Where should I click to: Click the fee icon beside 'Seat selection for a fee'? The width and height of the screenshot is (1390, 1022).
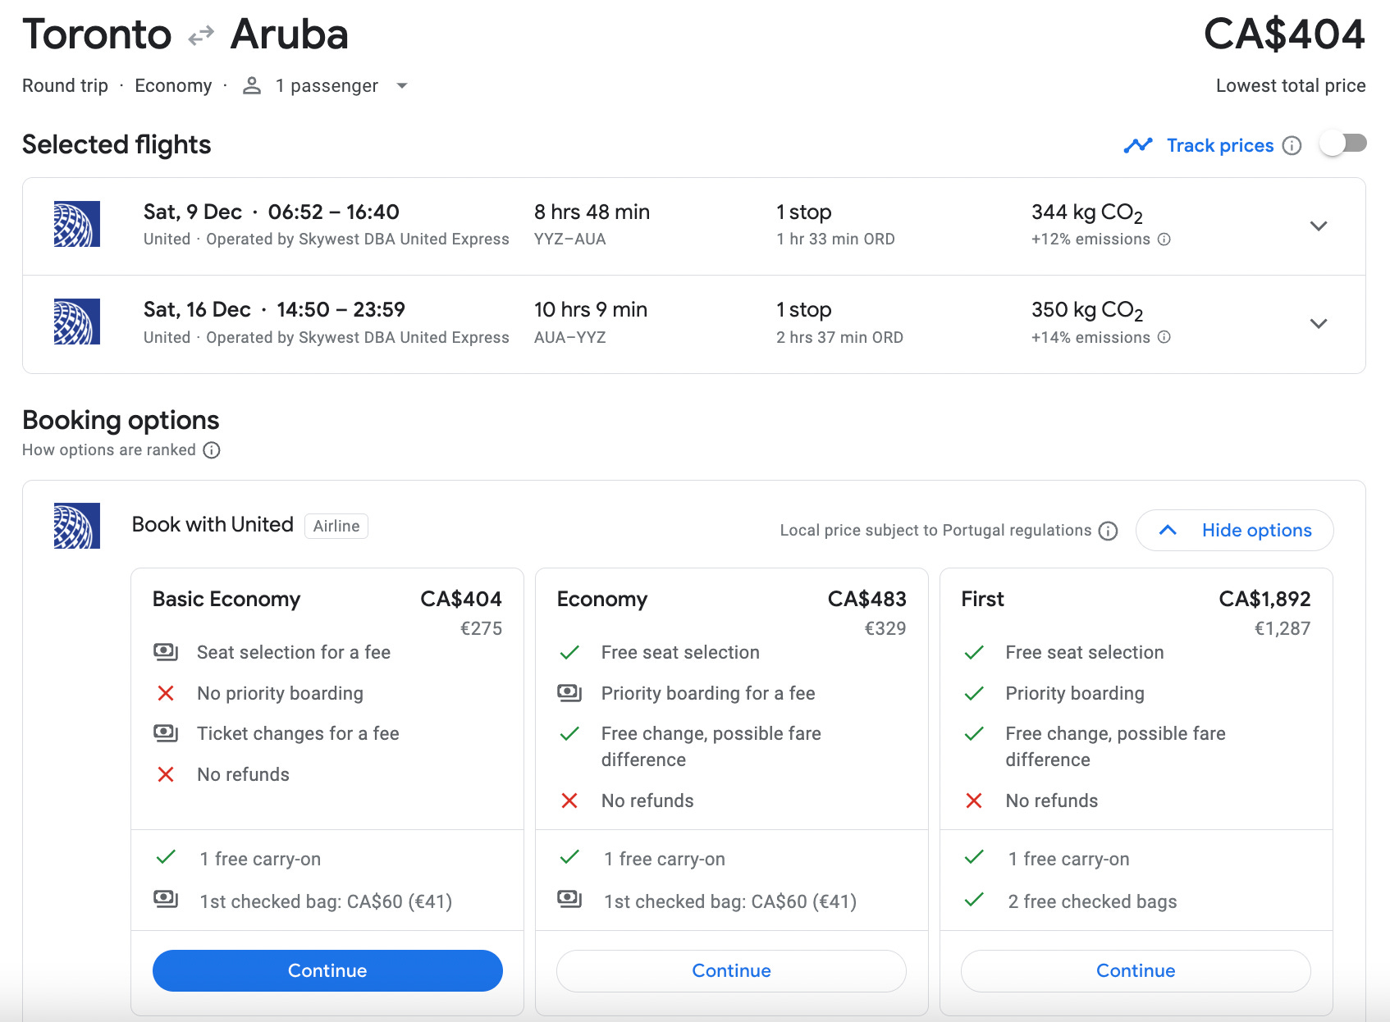pyautogui.click(x=166, y=652)
